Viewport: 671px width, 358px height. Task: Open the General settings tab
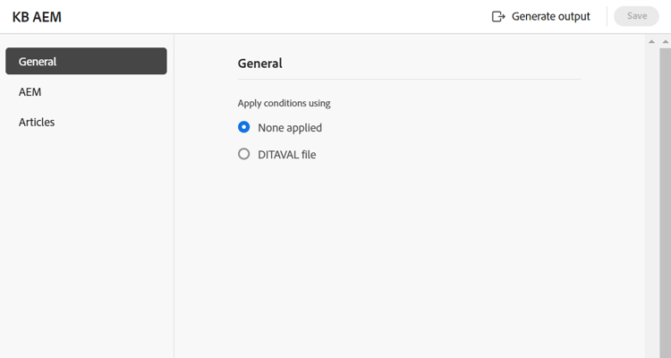click(86, 62)
